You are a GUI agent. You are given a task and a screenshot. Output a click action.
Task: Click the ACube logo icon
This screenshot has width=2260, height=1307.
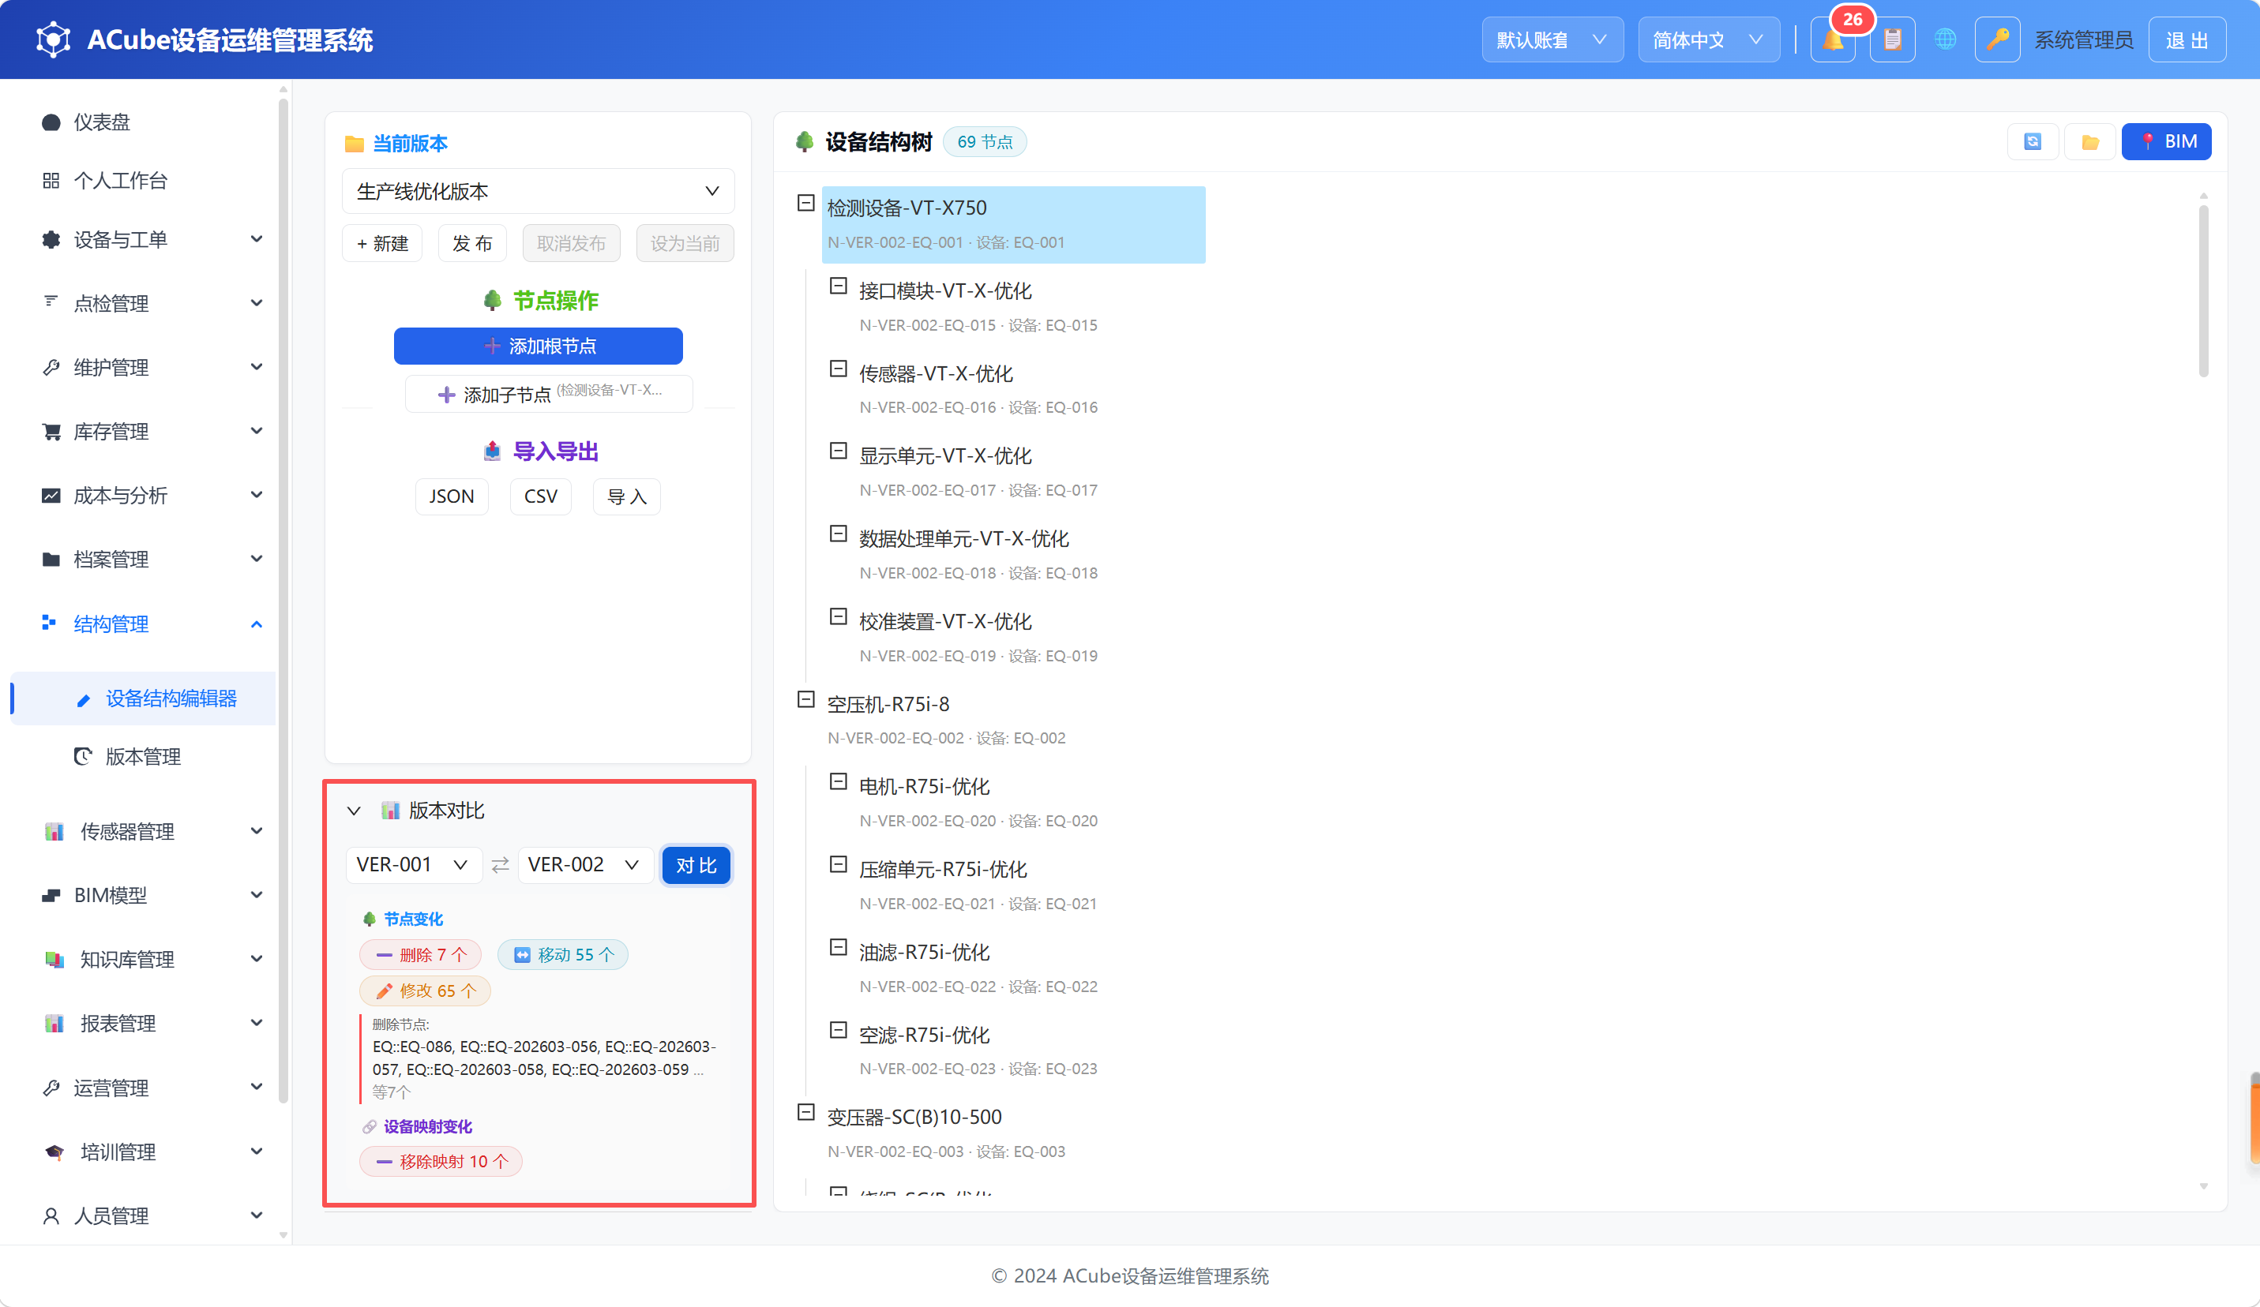pos(53,39)
